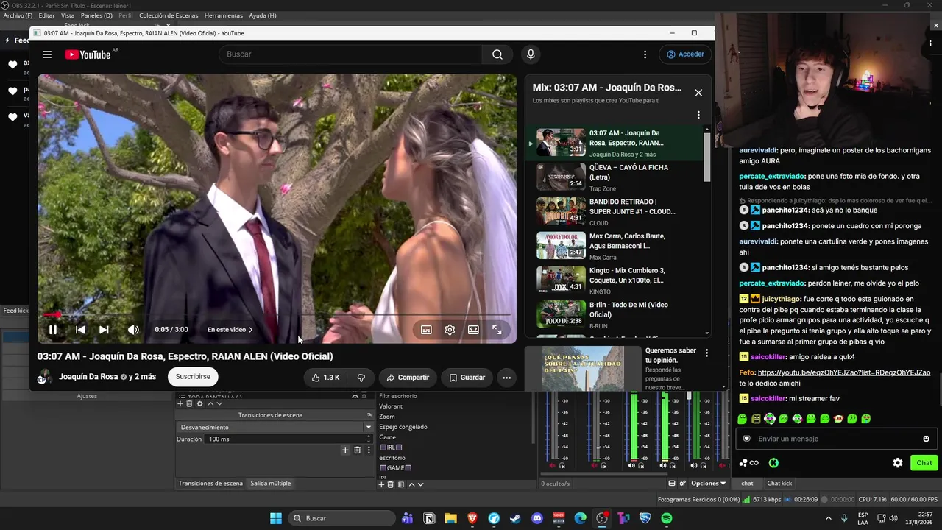The width and height of the screenshot is (942, 530).
Task: Open the Mix playlist options menu
Action: tap(698, 115)
